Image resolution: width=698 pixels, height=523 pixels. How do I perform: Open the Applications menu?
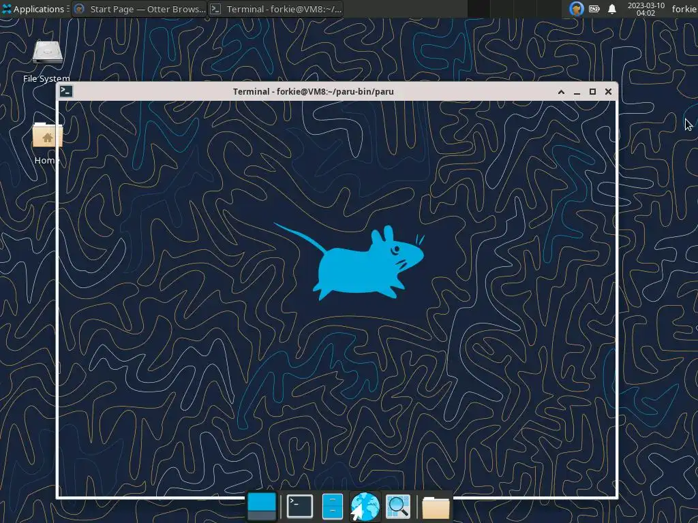(x=35, y=9)
